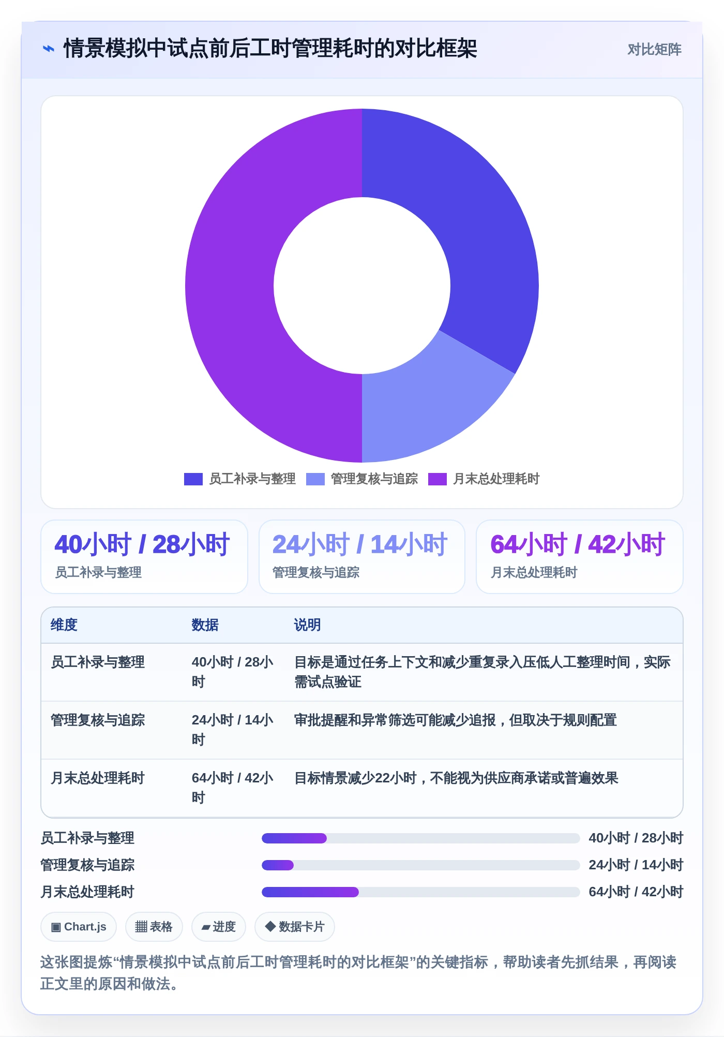724x1037 pixels.
Task: Click the 月末总处理耗时 card caption
Action: pyautogui.click(x=534, y=572)
